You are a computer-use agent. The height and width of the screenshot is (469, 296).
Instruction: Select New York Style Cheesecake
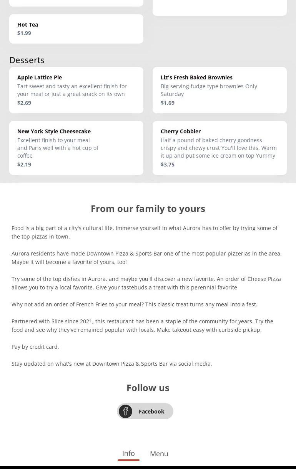(54, 131)
